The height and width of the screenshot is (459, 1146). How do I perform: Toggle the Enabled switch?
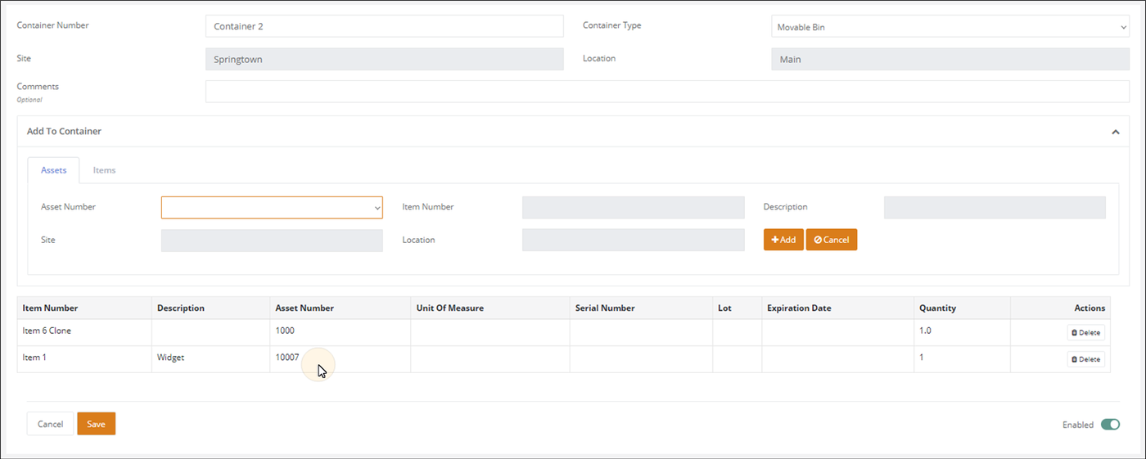(1110, 425)
